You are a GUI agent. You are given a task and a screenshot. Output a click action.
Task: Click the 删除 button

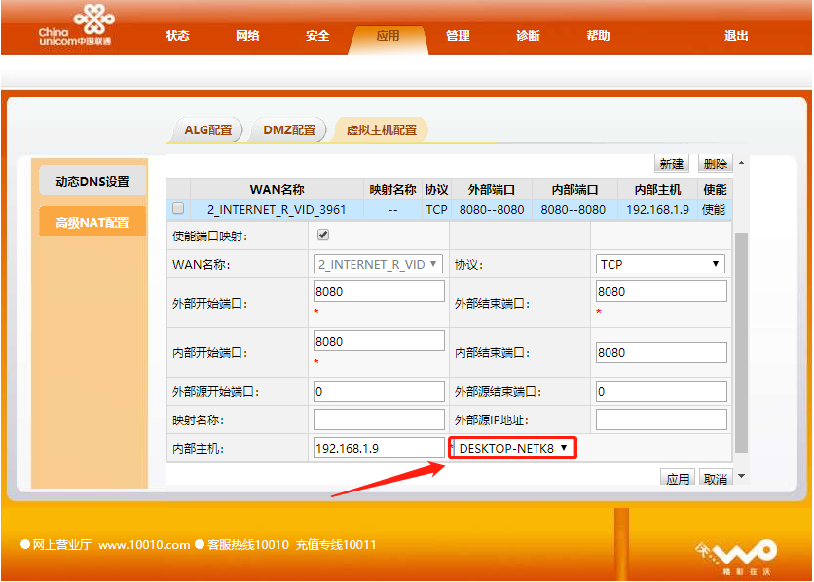(x=715, y=164)
